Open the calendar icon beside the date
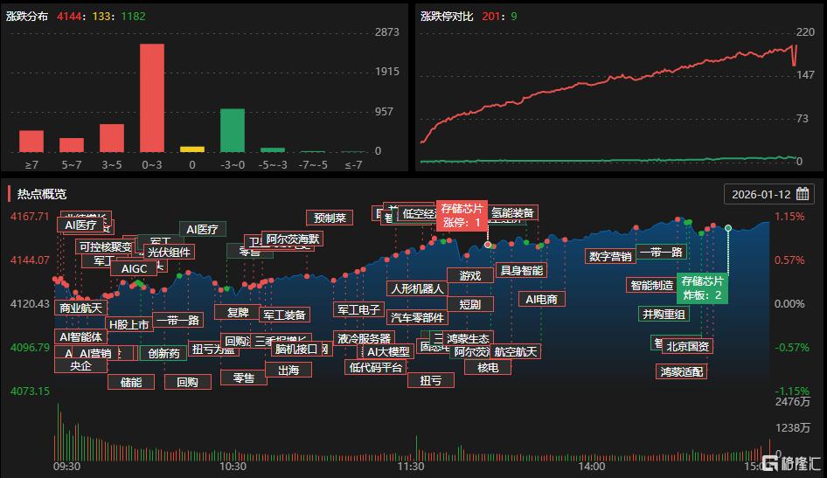This screenshot has height=478, width=827. (x=802, y=194)
